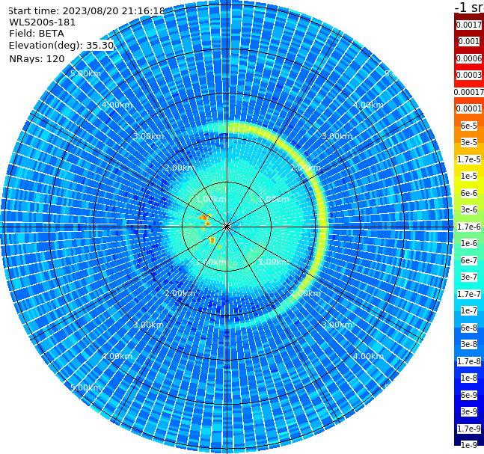Click the 1.7e-7 colorbar value
Image resolution: width=484 pixels, height=454 pixels.
tap(468, 294)
